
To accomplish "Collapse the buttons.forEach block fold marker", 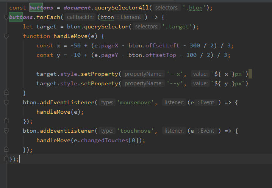I will [6, 17].
